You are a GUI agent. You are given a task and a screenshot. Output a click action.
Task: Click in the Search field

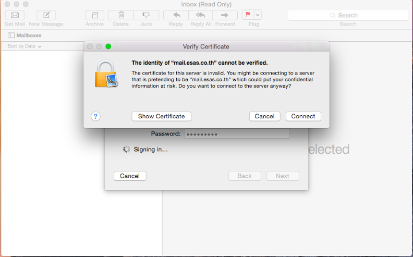pyautogui.click(x=348, y=15)
